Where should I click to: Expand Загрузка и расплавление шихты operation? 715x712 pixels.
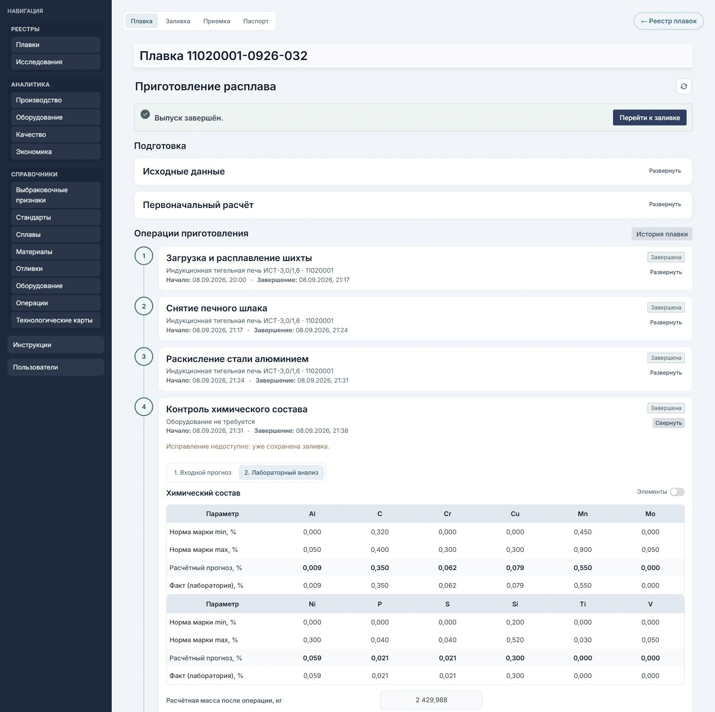666,272
